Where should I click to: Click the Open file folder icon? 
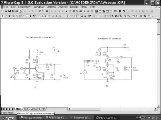pyautogui.click(x=6, y=11)
